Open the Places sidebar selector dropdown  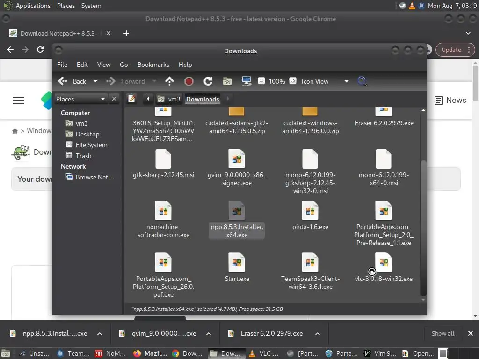[x=81, y=99]
